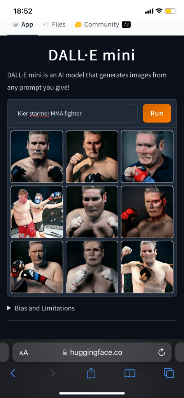Tap the huggingface.co address field
The width and height of the screenshot is (184, 398).
(92, 352)
